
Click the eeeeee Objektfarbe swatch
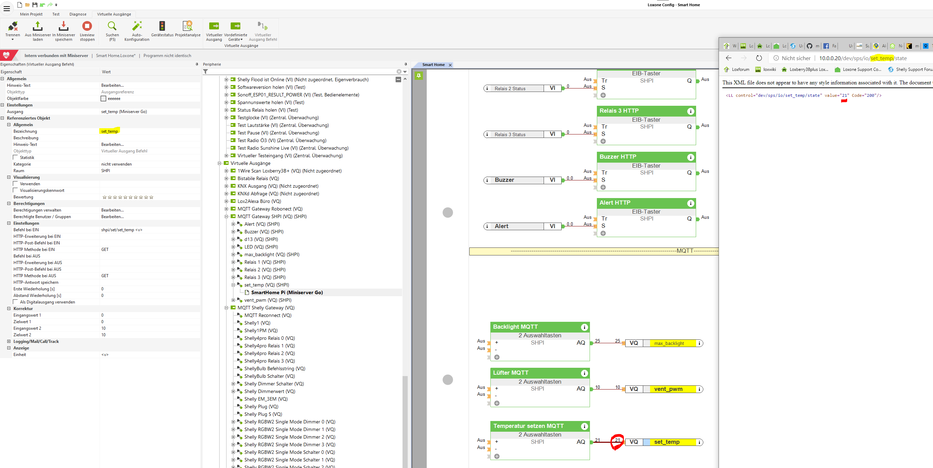104,99
